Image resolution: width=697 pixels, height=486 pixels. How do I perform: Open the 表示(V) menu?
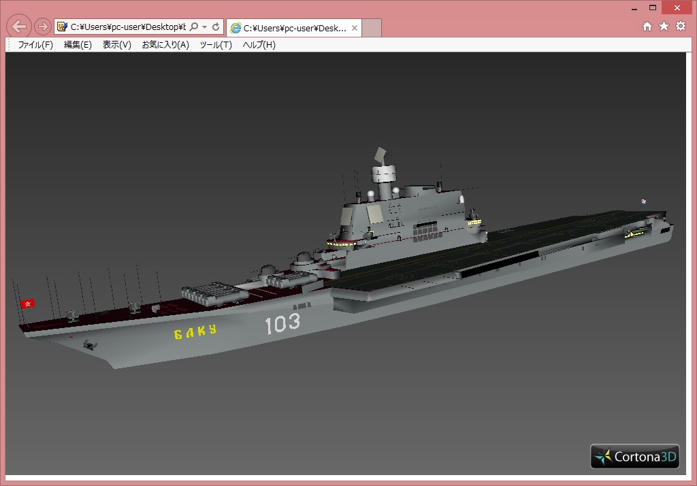pos(116,45)
